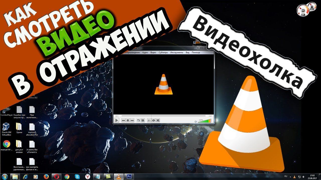Screen dimensions: 321x180
Task: Select the memory allocation for file
Action: (32, 129)
